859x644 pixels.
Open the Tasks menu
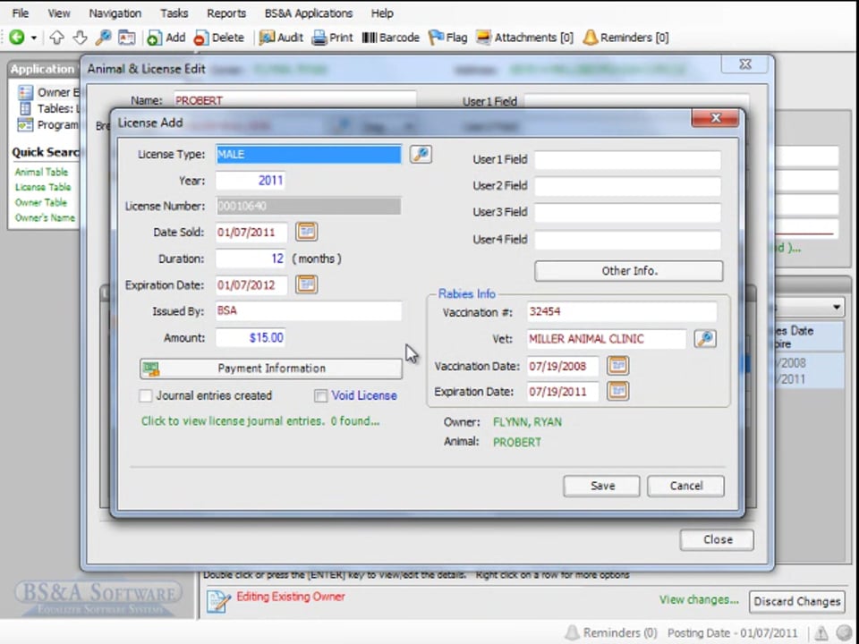tap(174, 13)
